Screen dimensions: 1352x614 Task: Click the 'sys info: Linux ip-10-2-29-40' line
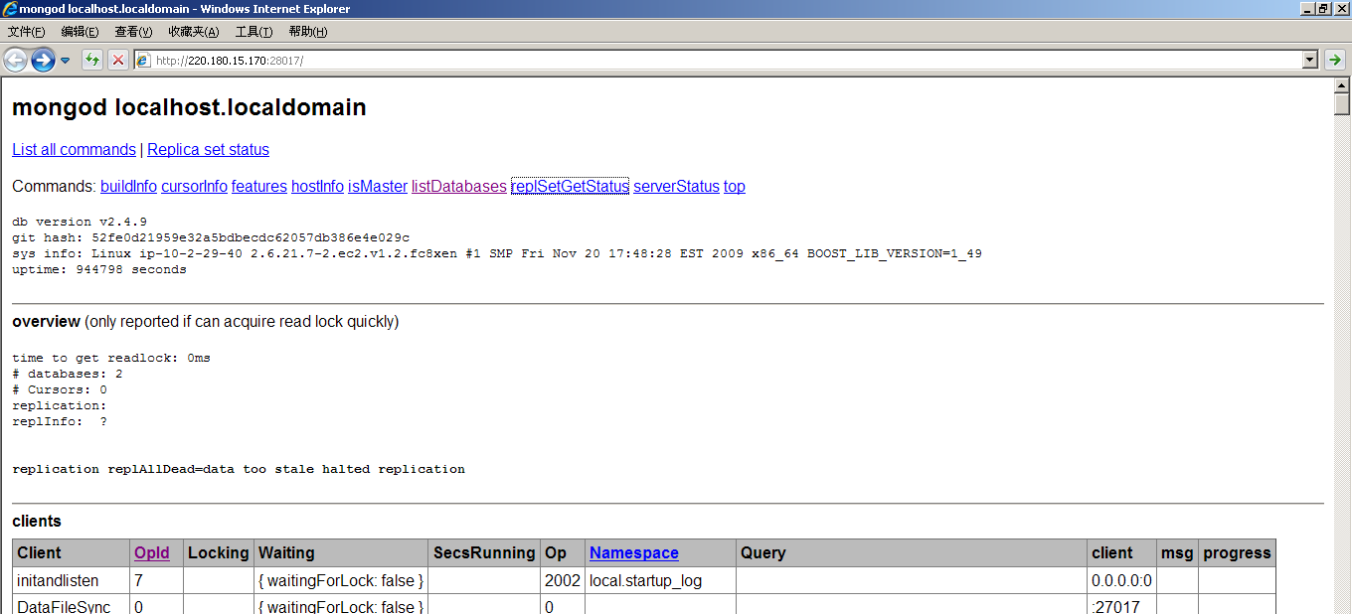pyautogui.click(x=497, y=253)
